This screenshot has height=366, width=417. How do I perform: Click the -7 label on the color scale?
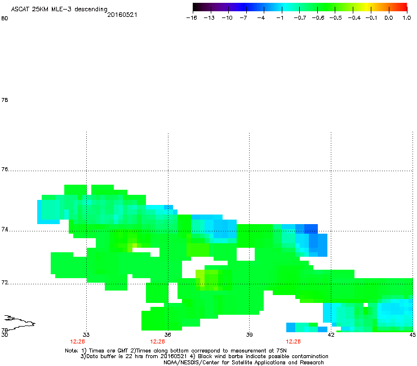click(243, 18)
